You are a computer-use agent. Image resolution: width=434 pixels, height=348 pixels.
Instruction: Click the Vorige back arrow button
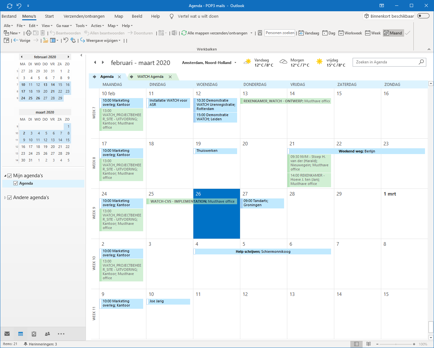click(22, 41)
